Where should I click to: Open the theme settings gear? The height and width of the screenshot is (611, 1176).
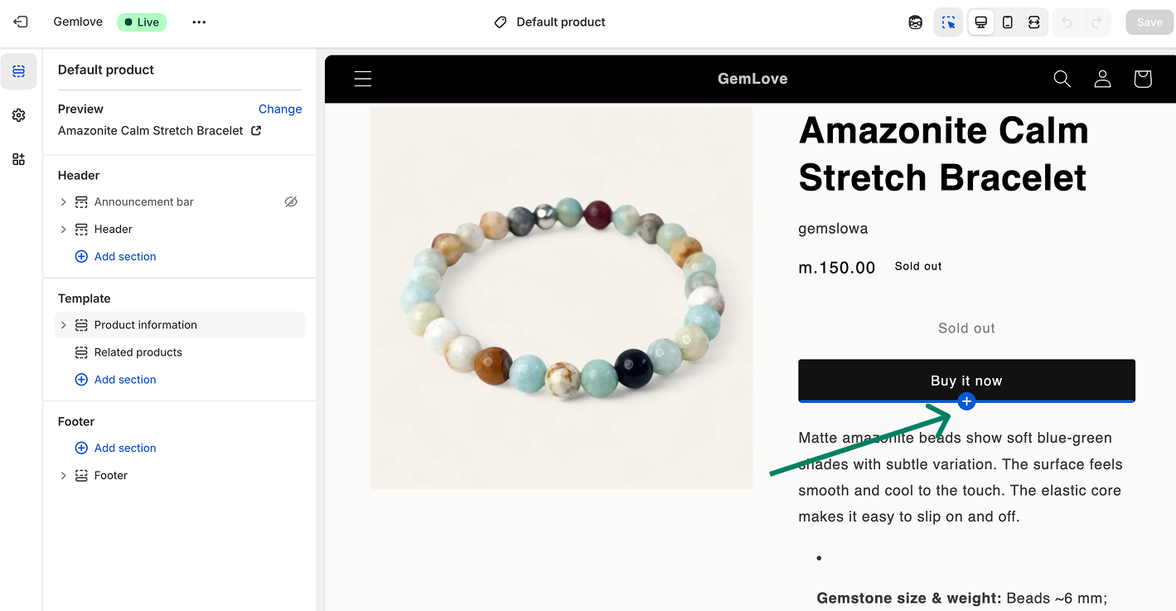coord(19,115)
